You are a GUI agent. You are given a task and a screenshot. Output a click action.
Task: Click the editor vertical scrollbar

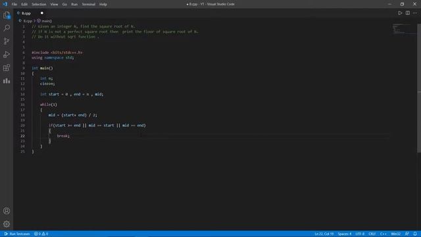click(419, 88)
